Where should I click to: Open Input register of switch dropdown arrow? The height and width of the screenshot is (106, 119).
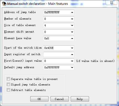pyautogui.click(x=72, y=54)
